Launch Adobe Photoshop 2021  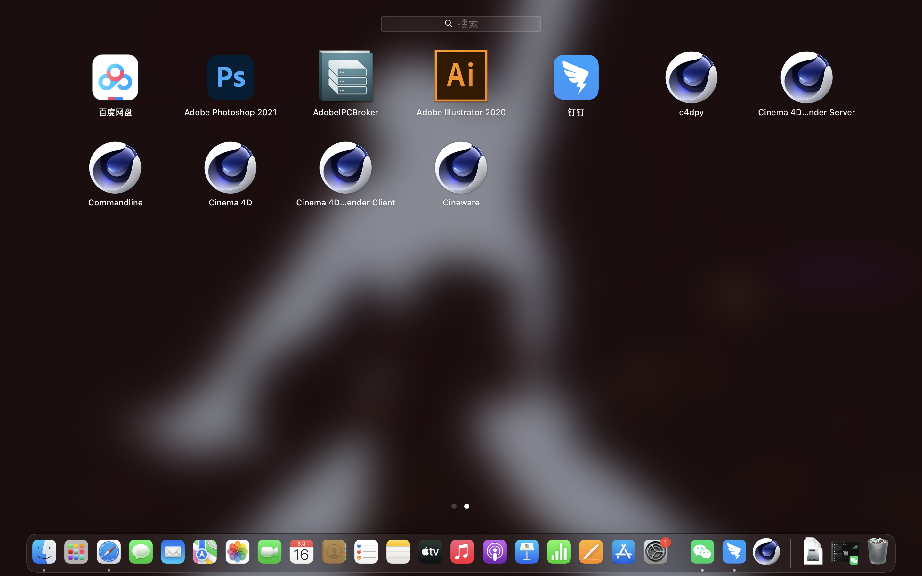click(230, 77)
